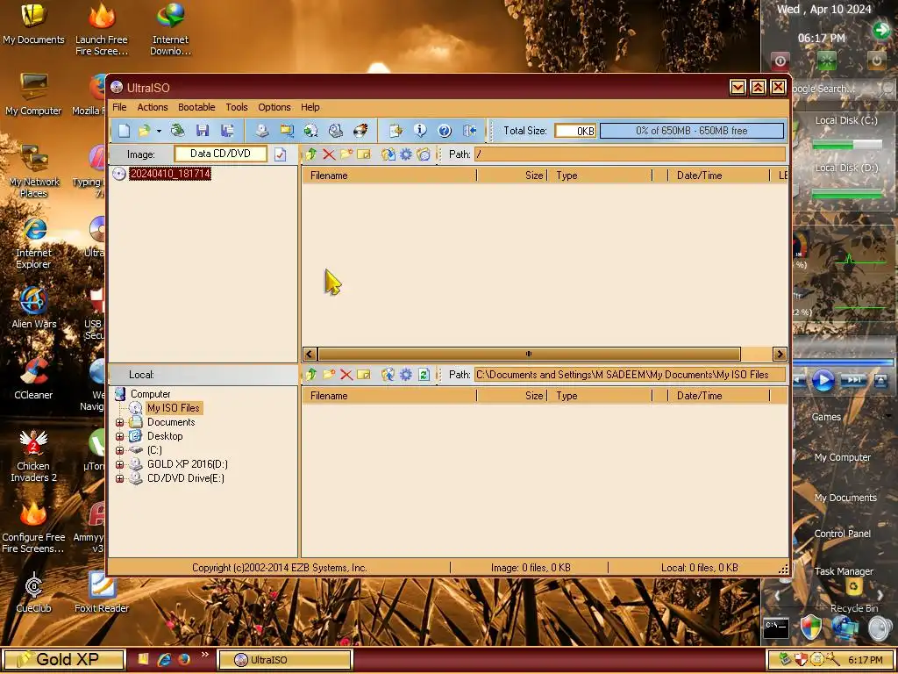Viewport: 898px width, 674px height.
Task: Click the CCleaner desktop icon
Action: pyautogui.click(x=33, y=379)
